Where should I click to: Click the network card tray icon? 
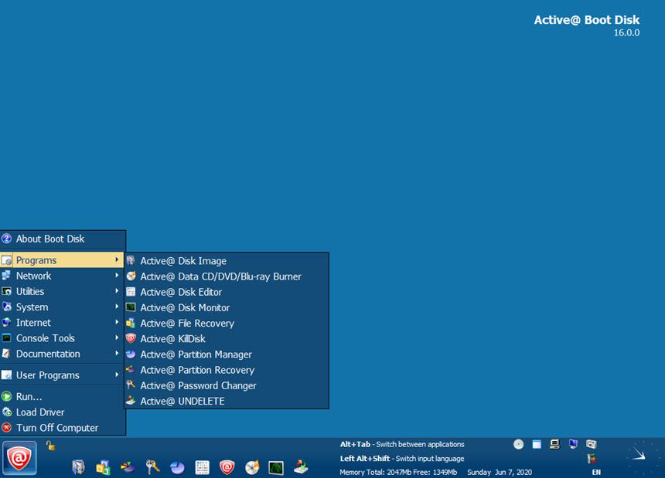coord(592,458)
